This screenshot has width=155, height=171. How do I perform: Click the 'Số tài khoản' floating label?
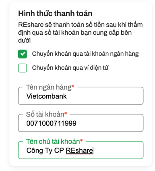pos(45,115)
